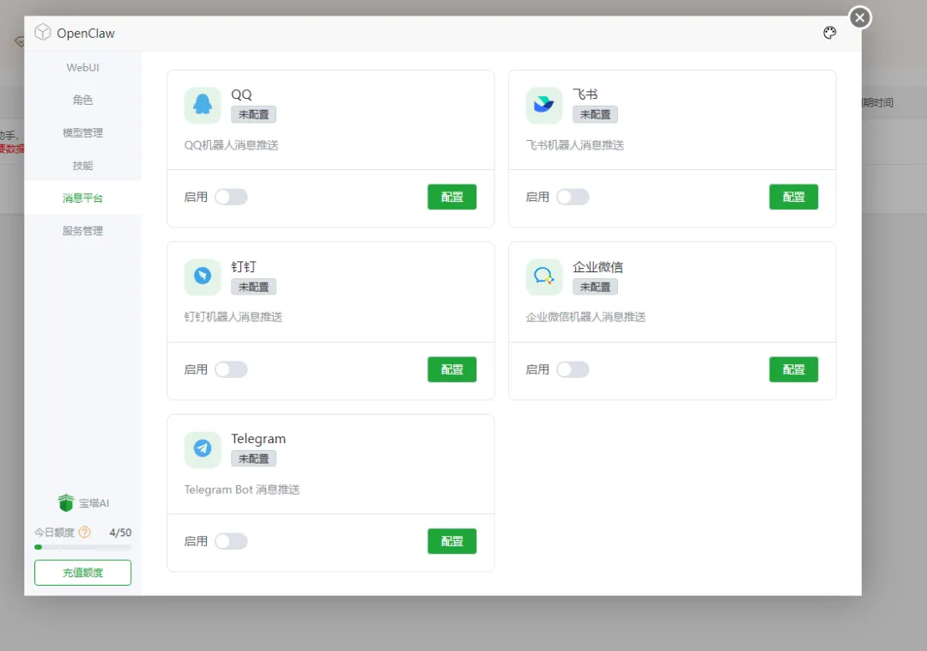Click the 4/50 quota value

coord(121,532)
